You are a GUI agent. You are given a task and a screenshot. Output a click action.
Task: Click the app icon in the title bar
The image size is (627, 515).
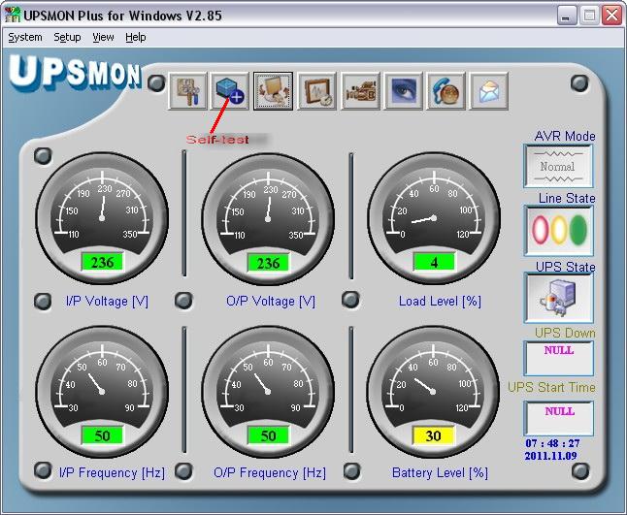pos(13,15)
